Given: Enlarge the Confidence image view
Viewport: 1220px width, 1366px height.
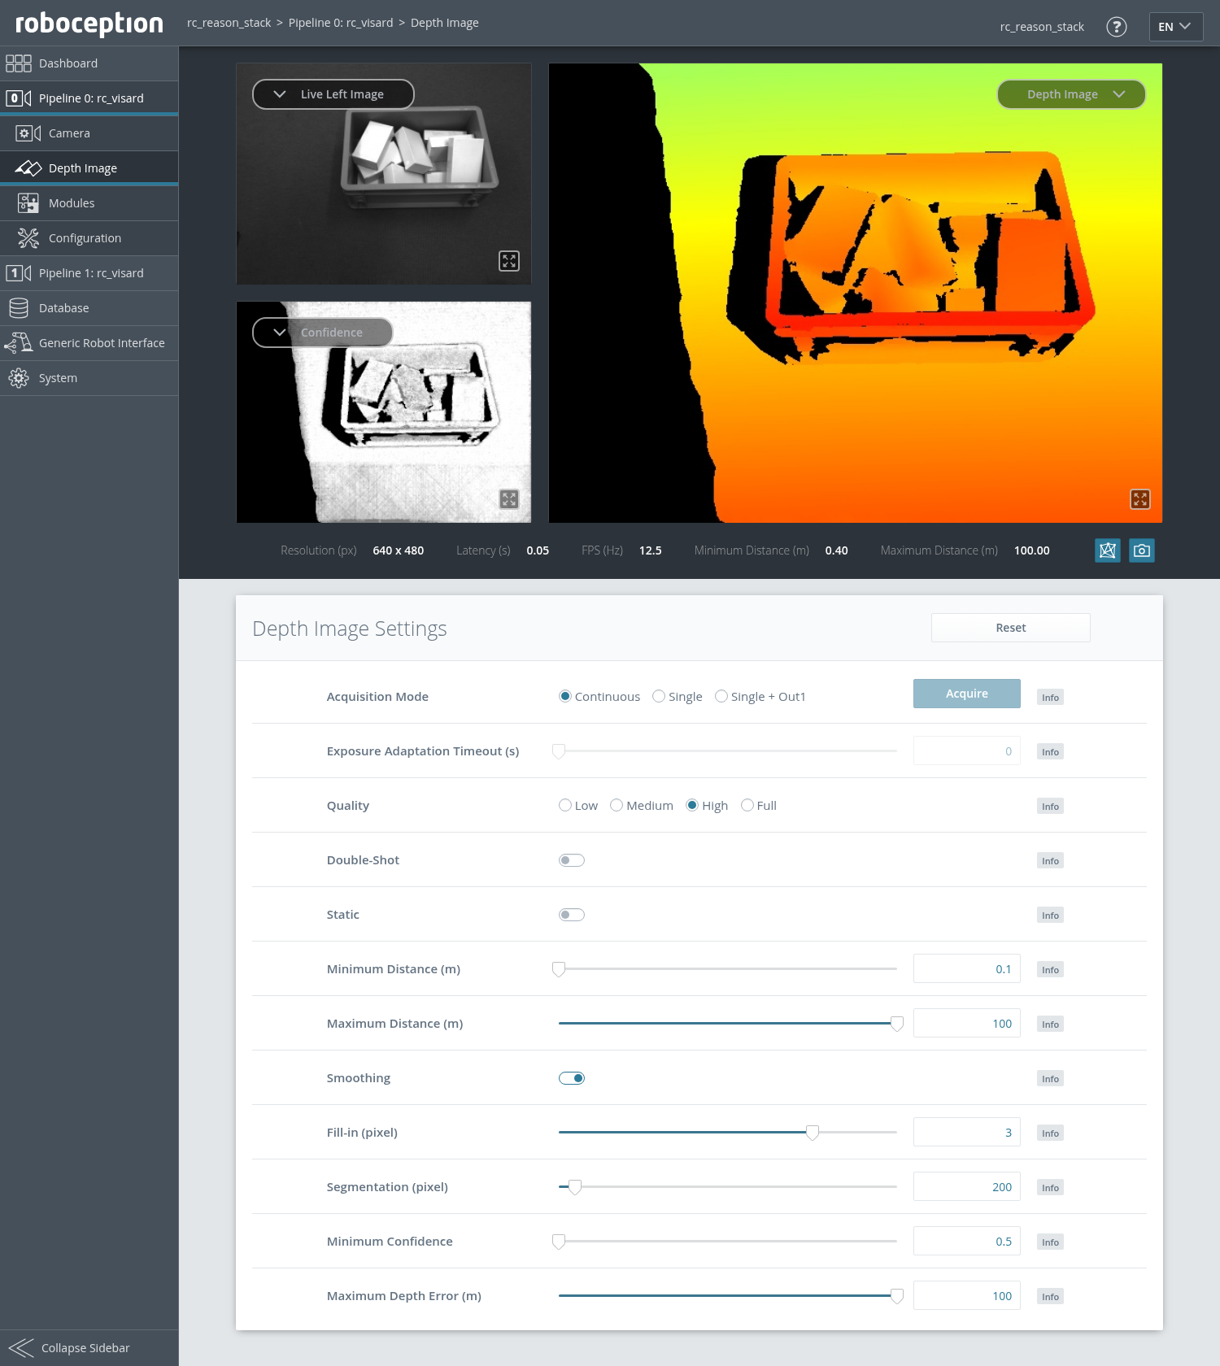Looking at the screenshot, I should click(509, 499).
